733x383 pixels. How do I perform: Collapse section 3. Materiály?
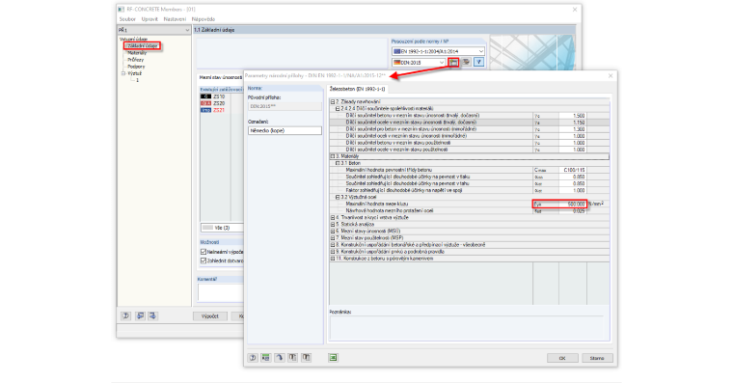(333, 156)
